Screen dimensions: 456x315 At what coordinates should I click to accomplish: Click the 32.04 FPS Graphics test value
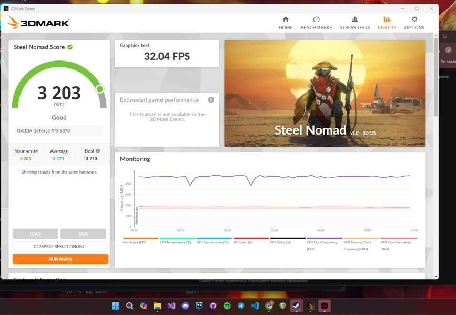[167, 56]
